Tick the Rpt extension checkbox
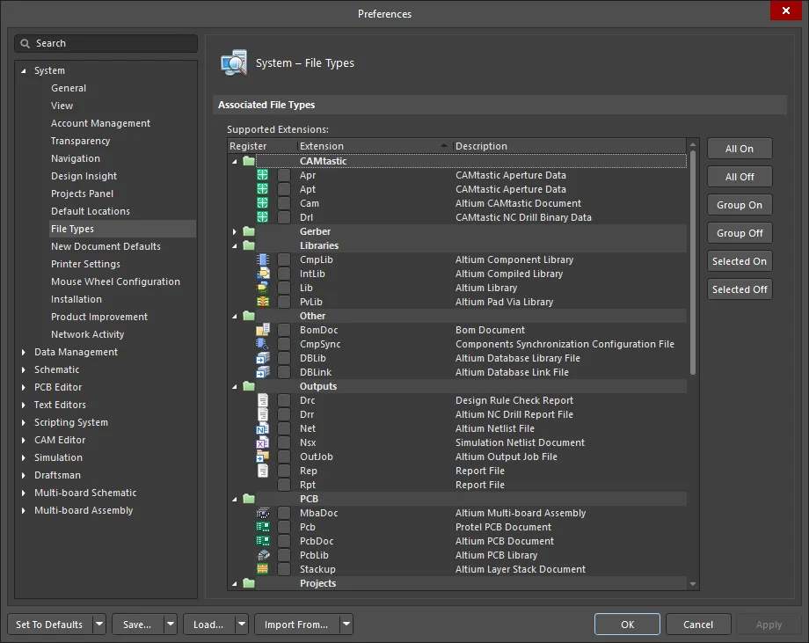The height and width of the screenshot is (643, 809). coord(284,485)
